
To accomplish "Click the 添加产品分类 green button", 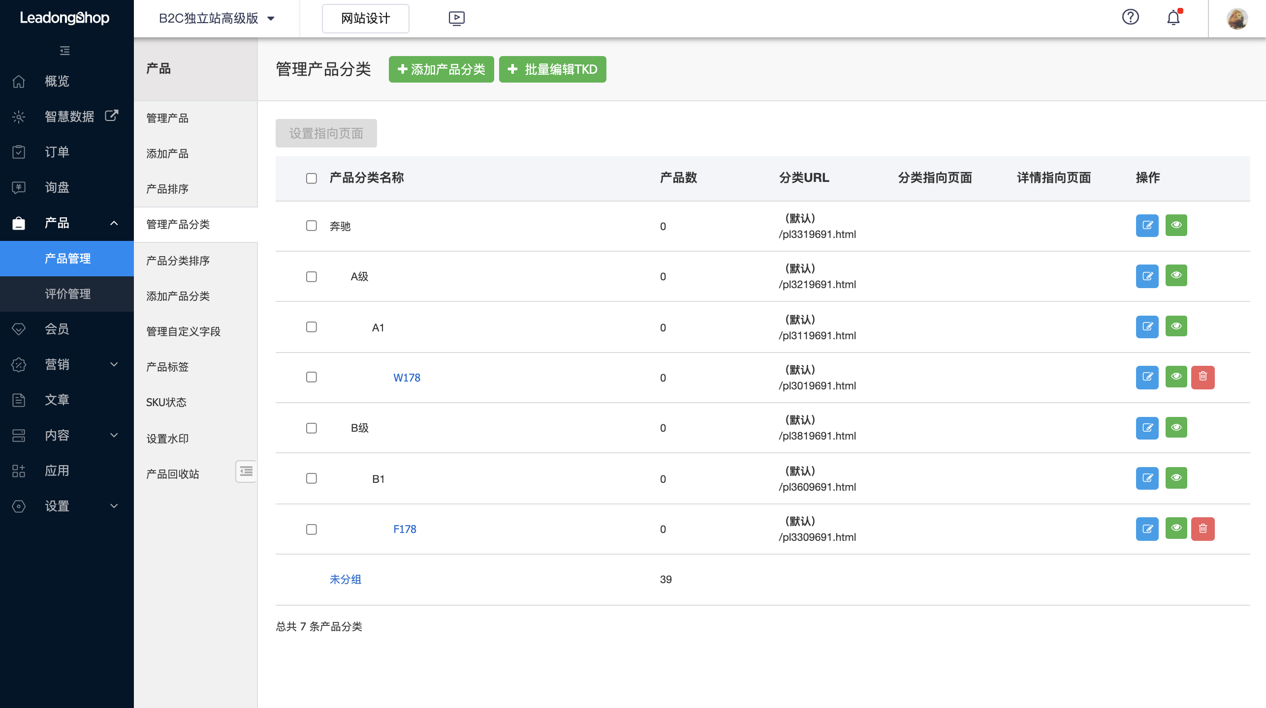I will (x=441, y=69).
